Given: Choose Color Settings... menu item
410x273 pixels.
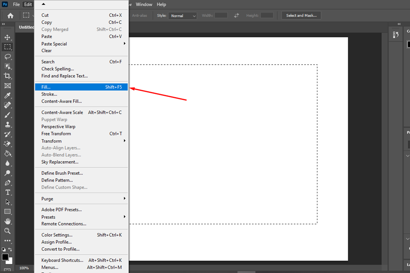Looking at the screenshot, I should [x=81, y=235].
